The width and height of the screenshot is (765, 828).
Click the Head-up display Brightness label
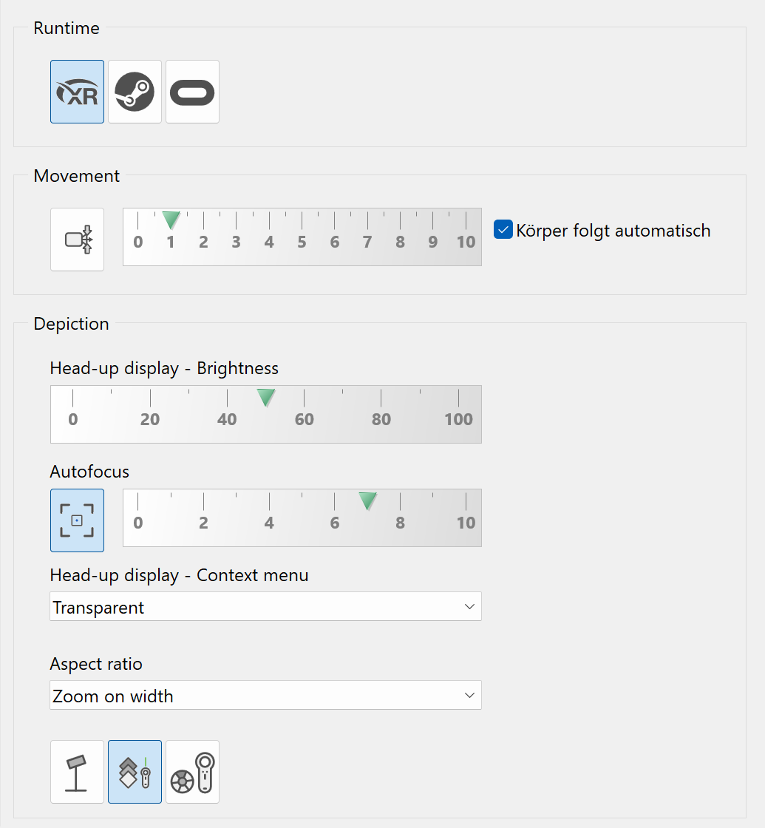coord(163,368)
